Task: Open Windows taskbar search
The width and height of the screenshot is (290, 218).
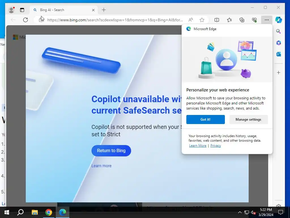Action: (20, 212)
